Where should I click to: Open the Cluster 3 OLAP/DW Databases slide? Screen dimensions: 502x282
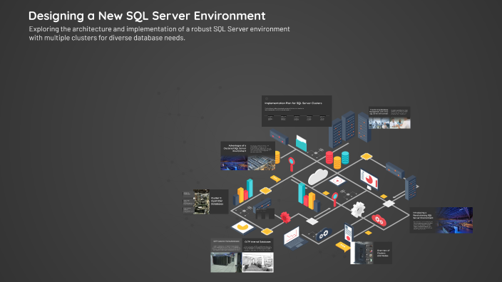(x=205, y=202)
